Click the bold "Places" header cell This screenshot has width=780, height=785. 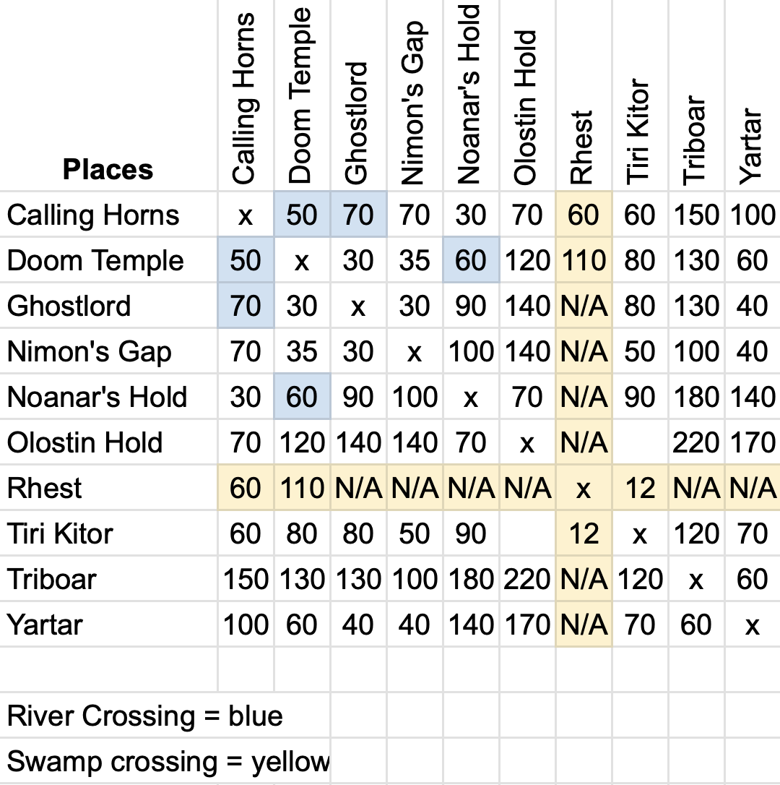pyautogui.click(x=108, y=169)
